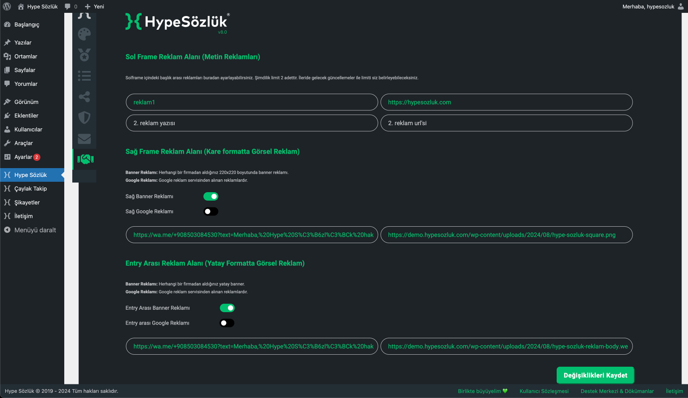
Task: Open the comments bubble icon in admin bar
Action: tap(67, 6)
